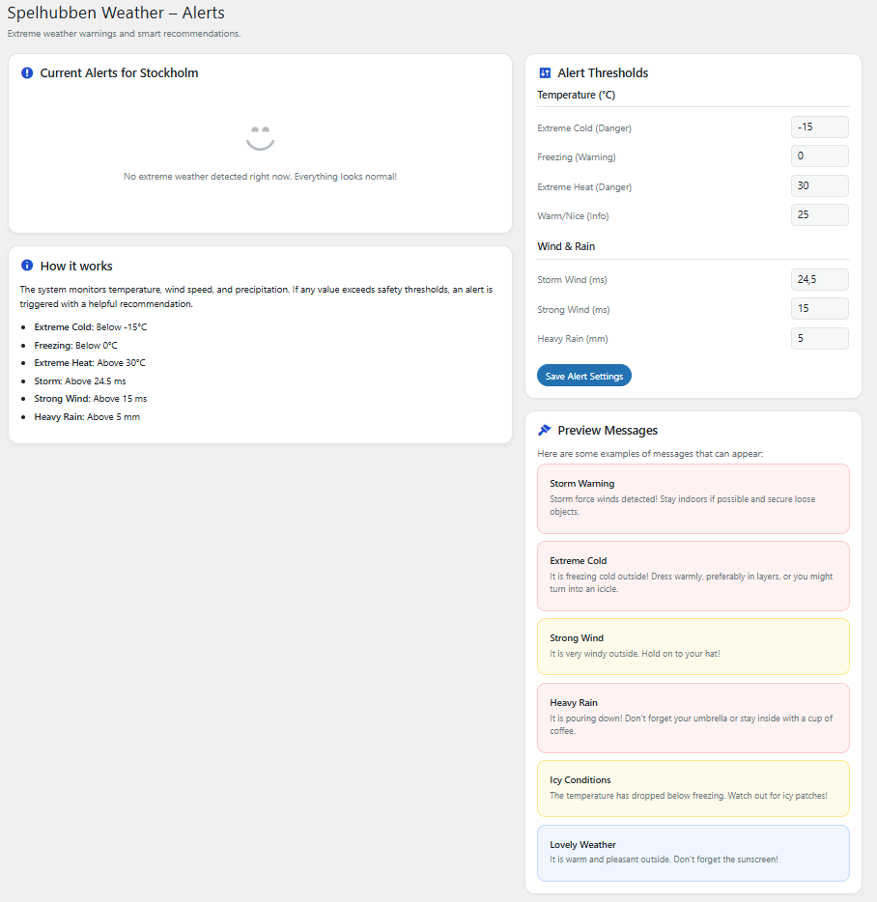Select the Heavy Rain threshold input

coord(819,338)
